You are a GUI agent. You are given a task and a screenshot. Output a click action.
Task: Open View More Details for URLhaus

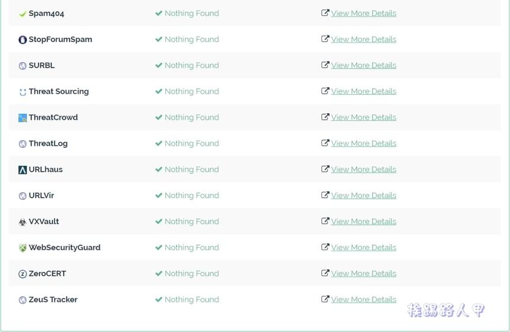click(364, 170)
